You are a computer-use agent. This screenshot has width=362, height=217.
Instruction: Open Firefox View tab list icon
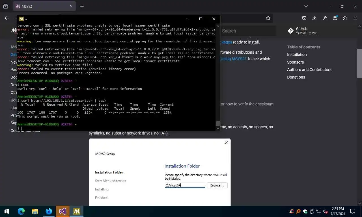tap(6, 6)
